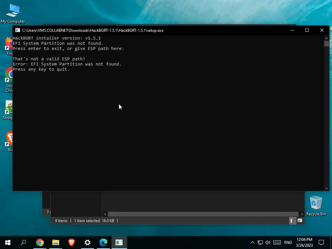332x249 pixels.
Task: Close the setup.exe console window
Action: pos(322,30)
